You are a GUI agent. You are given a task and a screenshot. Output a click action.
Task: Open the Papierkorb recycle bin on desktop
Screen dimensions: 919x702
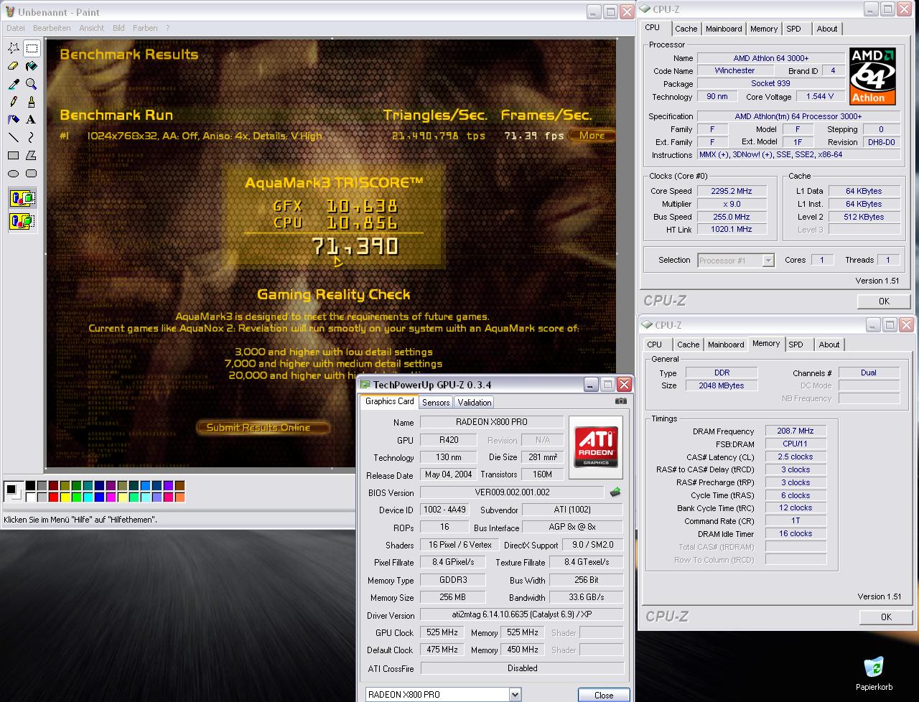(x=874, y=673)
